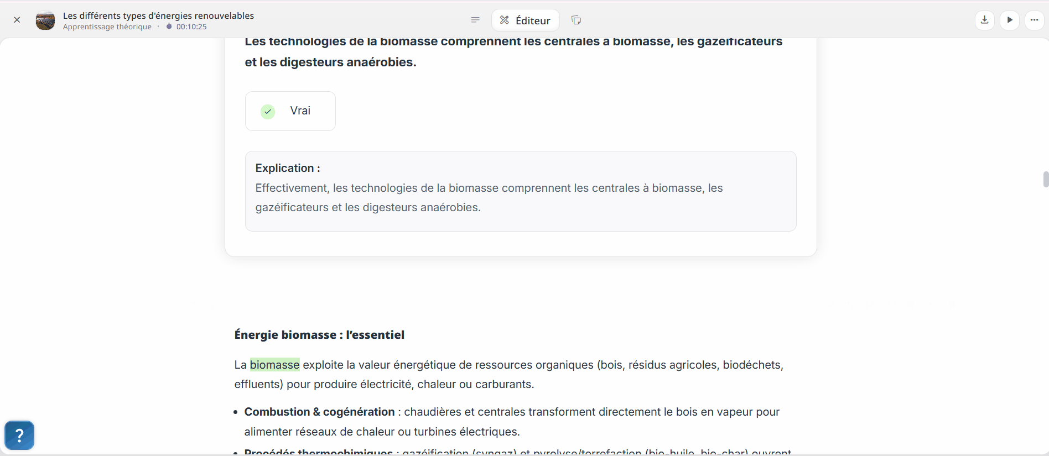Click the Combustion & cogénération bullet

[319, 412]
